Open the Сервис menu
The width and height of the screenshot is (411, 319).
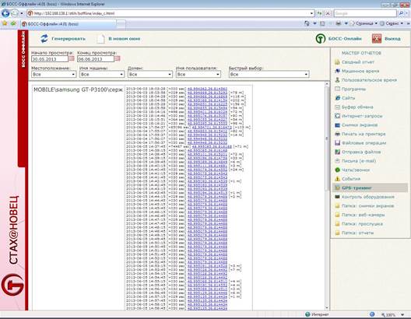pyautogui.click(x=392, y=23)
